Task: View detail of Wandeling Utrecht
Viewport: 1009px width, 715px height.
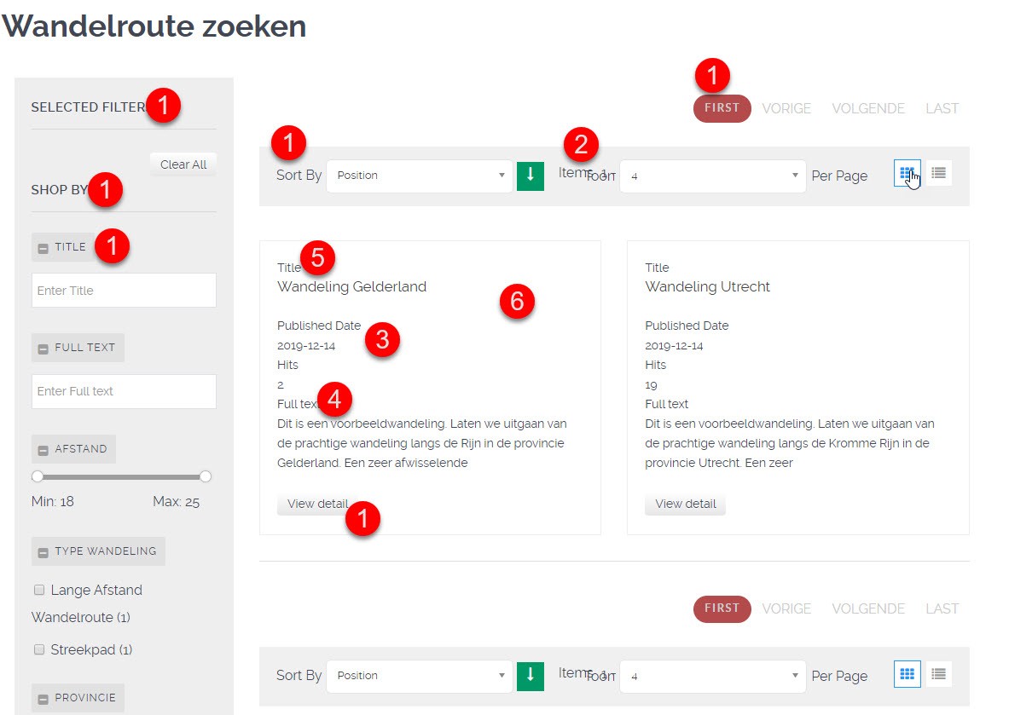Action: click(685, 504)
